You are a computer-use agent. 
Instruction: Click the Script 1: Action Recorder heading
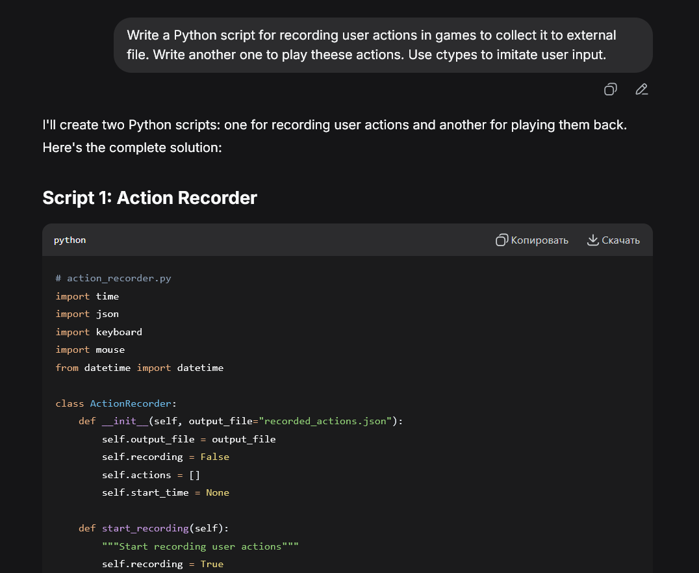[149, 197]
